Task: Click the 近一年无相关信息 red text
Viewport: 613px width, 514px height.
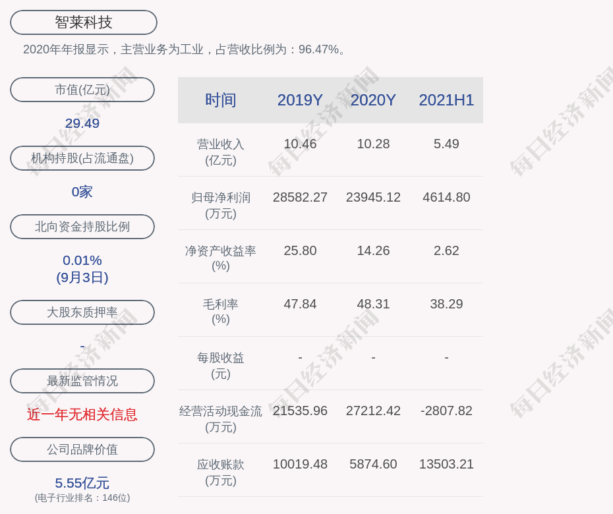Action: tap(82, 414)
